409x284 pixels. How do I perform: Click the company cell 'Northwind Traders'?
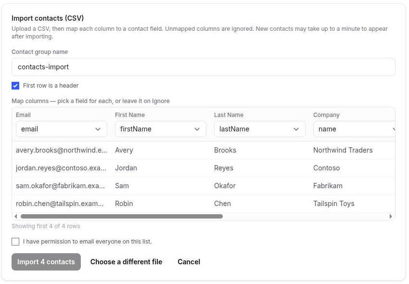pos(343,150)
